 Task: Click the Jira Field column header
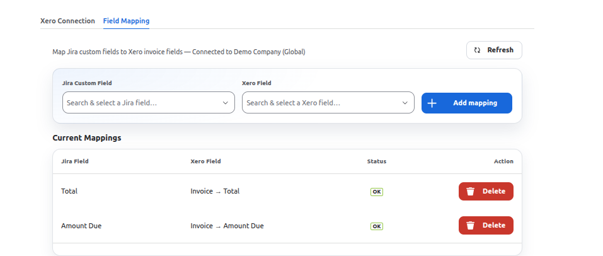74,161
